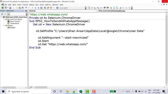Open the Object Browser icon
Screen dimensions: 168x94
pos(51,8)
